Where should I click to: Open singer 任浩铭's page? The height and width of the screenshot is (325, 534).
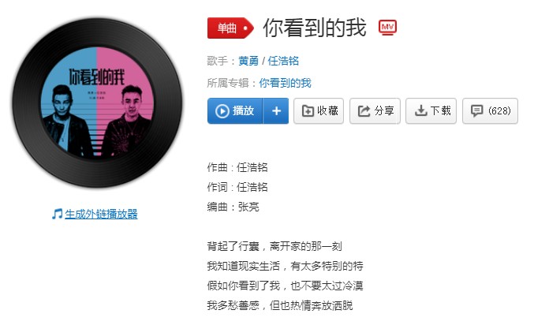(283, 61)
